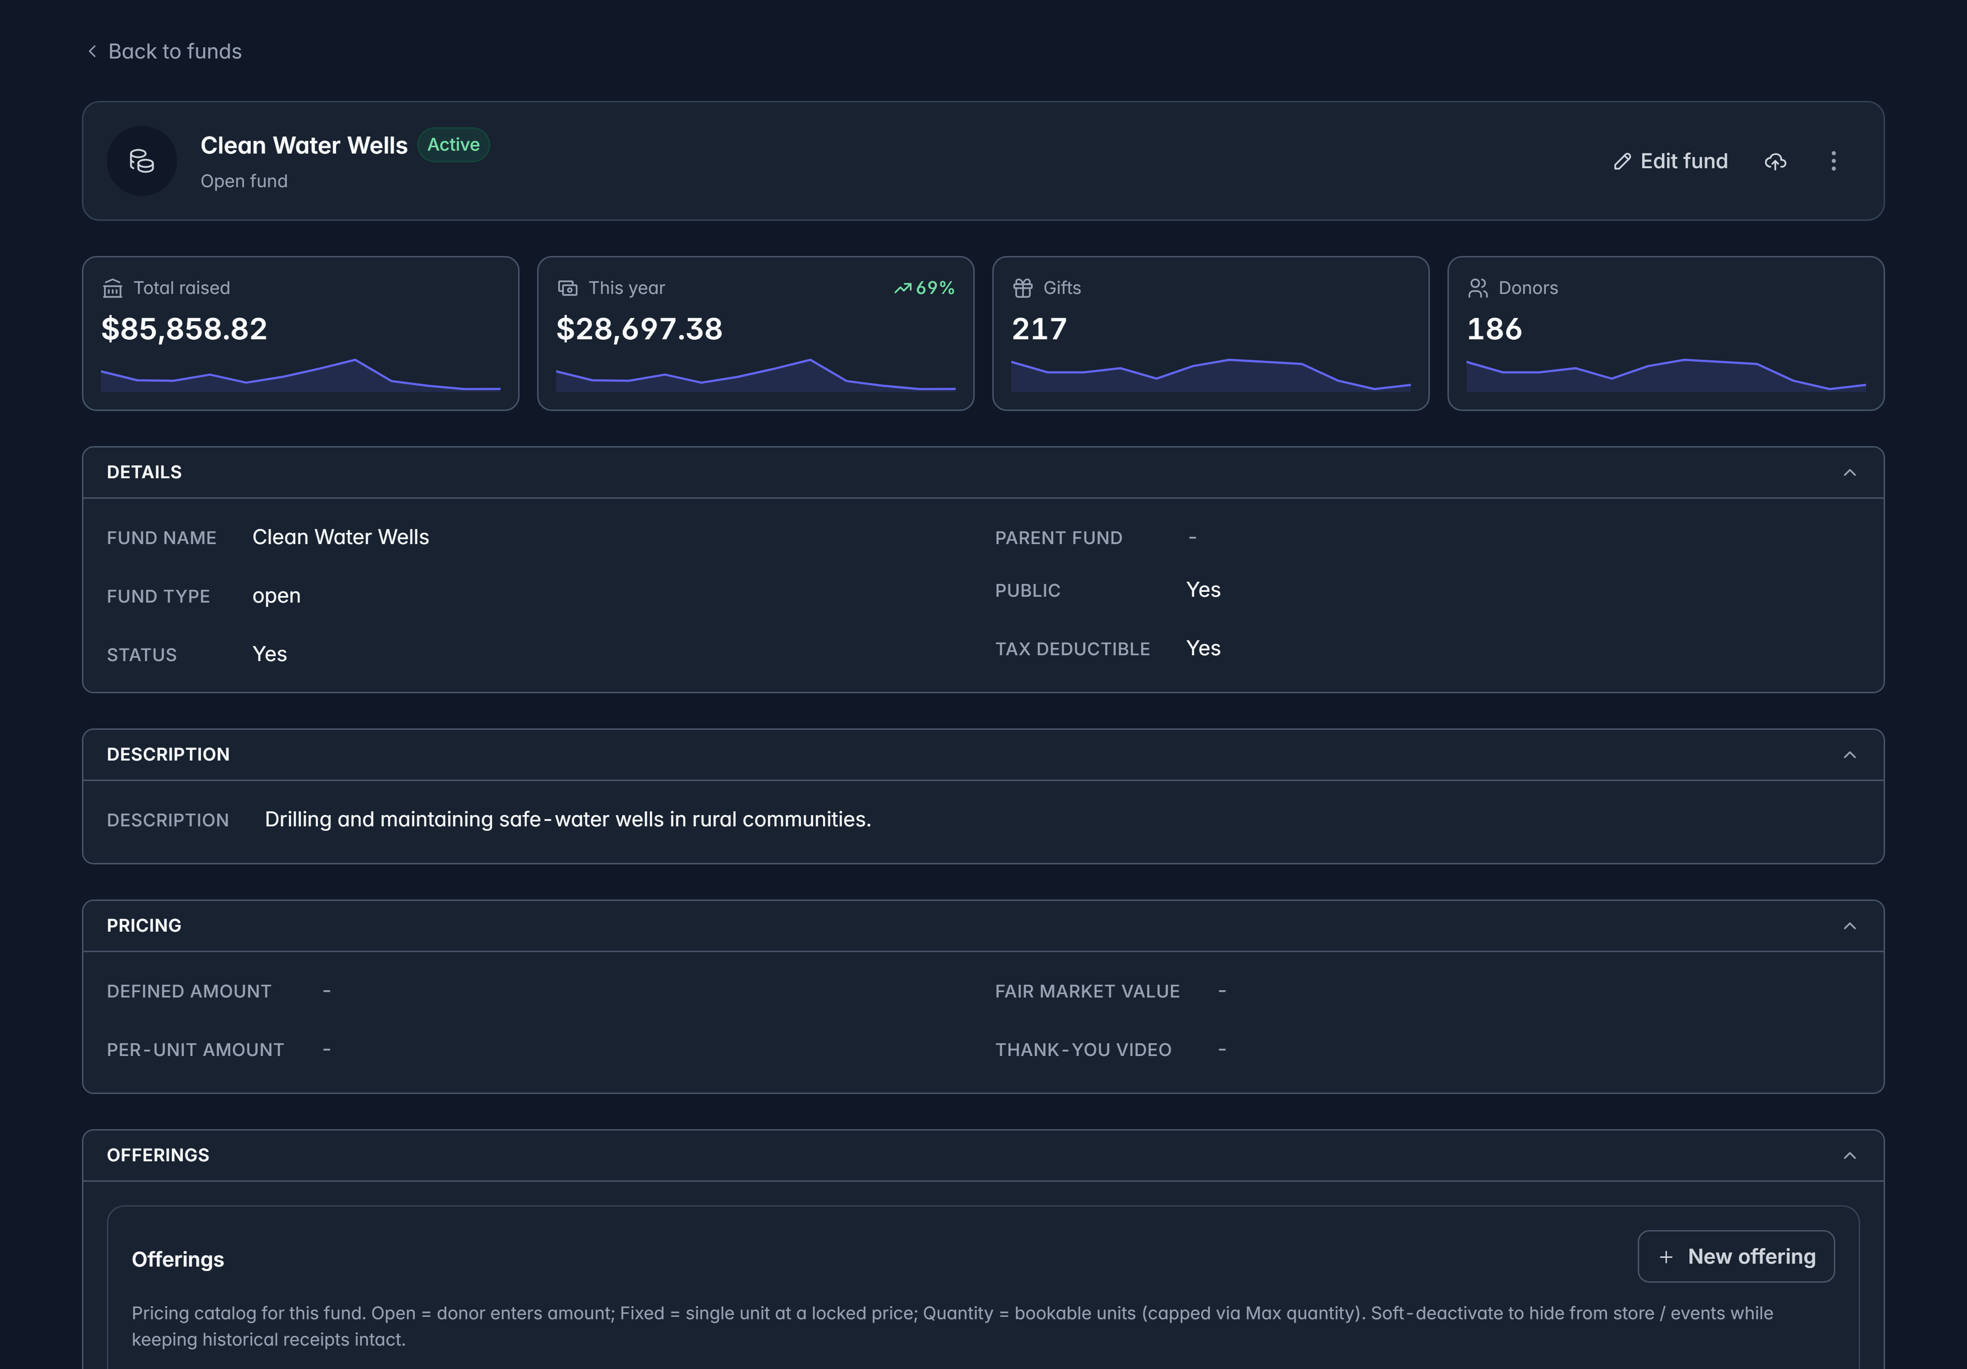Click the Status value Yes
The height and width of the screenshot is (1369, 1967).
pos(269,654)
